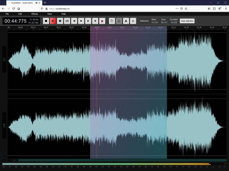Open the browser Library icon
This screenshot has width=229, height=171.
click(x=209, y=9)
